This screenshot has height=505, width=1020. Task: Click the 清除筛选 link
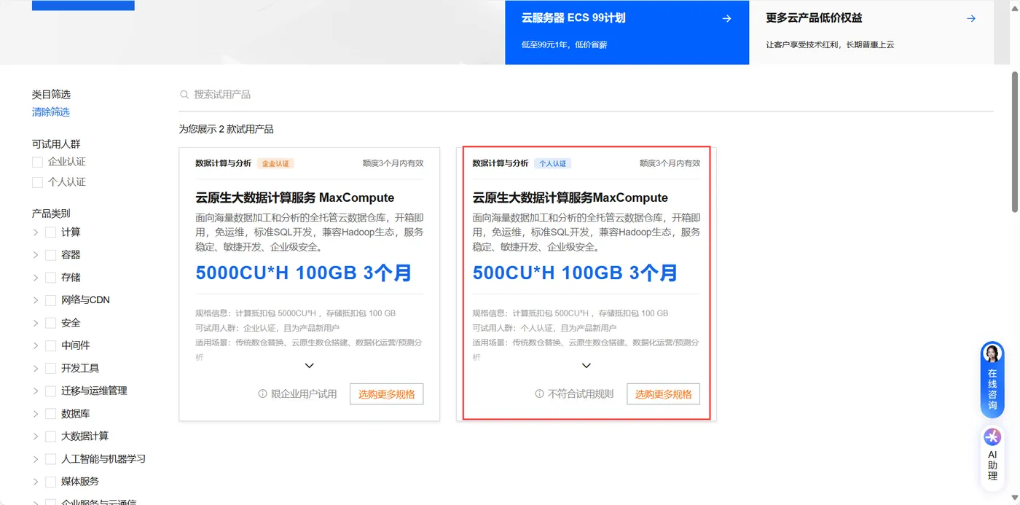(x=51, y=112)
